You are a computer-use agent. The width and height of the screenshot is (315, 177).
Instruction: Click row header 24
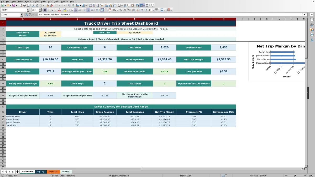[3, 116]
